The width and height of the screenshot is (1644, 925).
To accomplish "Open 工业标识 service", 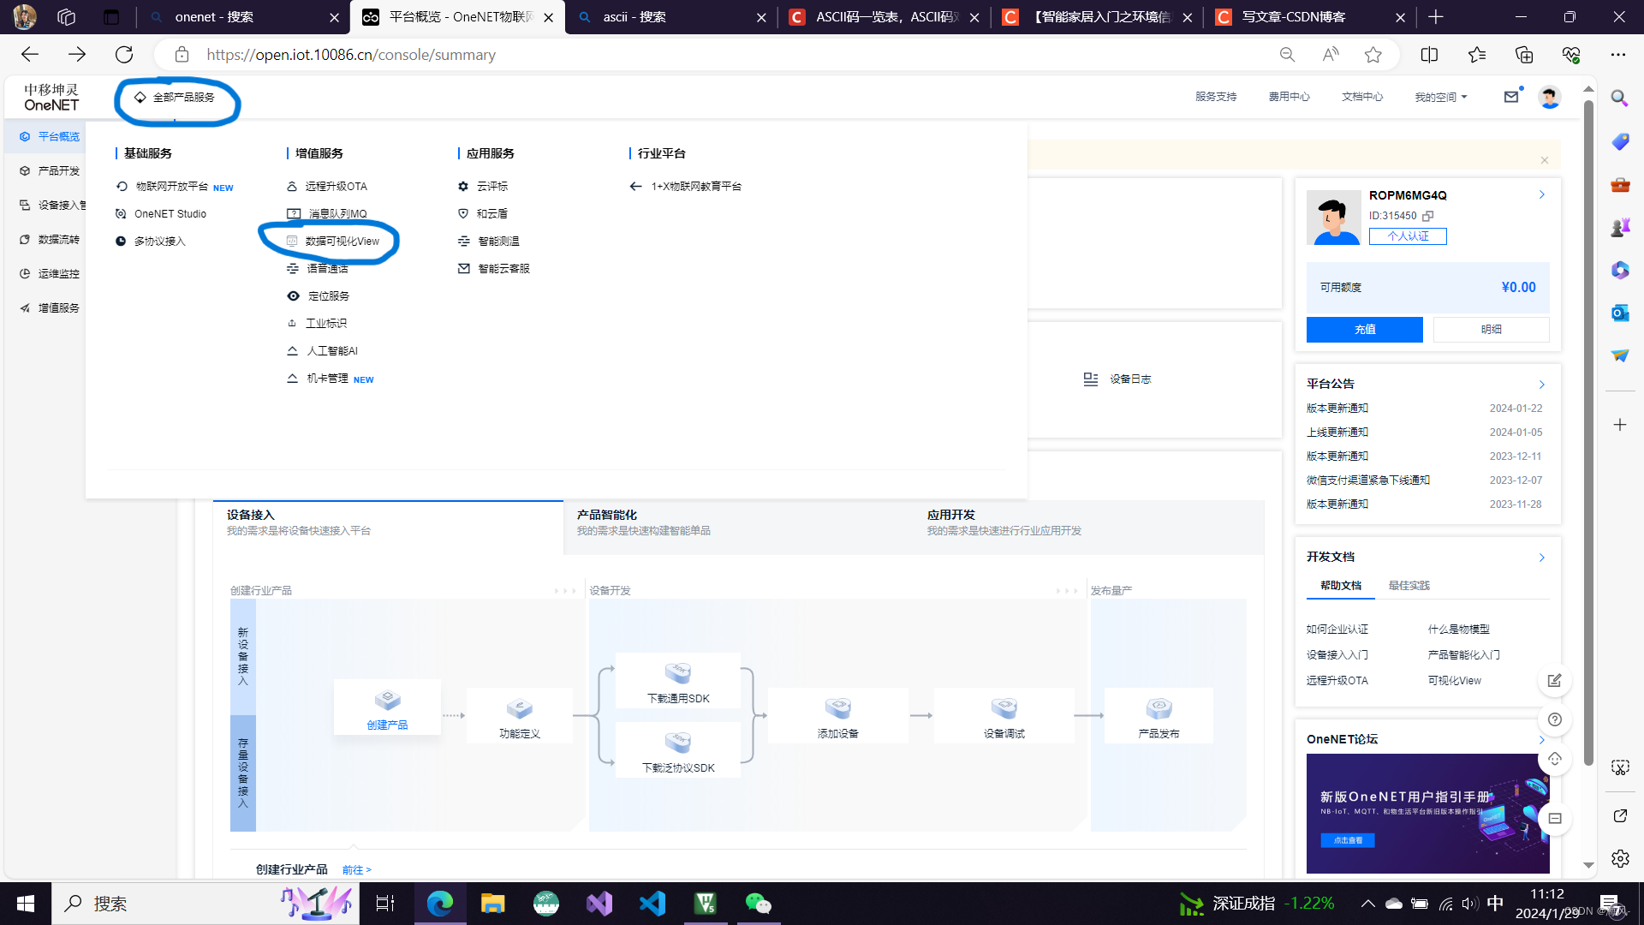I will coord(317,324).
